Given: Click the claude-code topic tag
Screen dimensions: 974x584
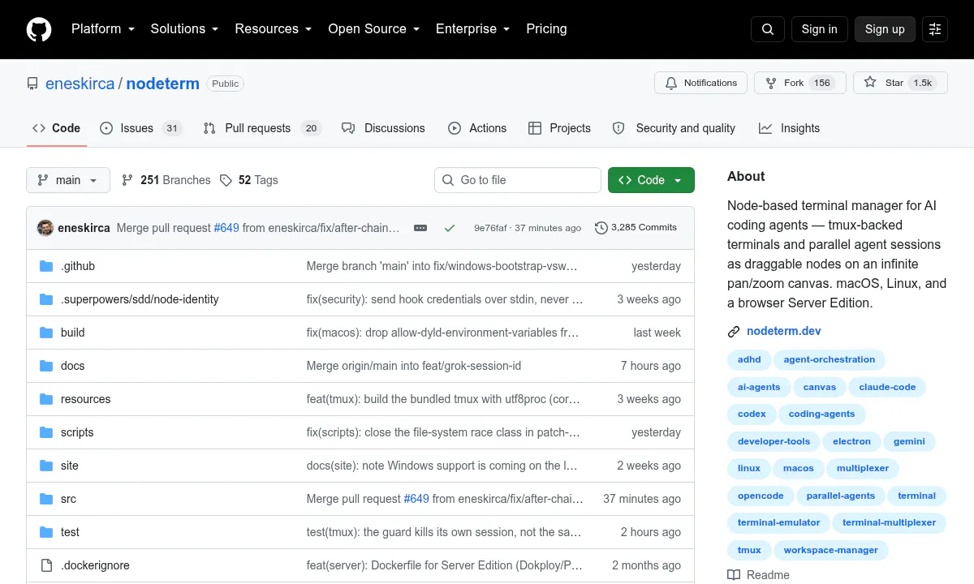Looking at the screenshot, I should pyautogui.click(x=887, y=387).
